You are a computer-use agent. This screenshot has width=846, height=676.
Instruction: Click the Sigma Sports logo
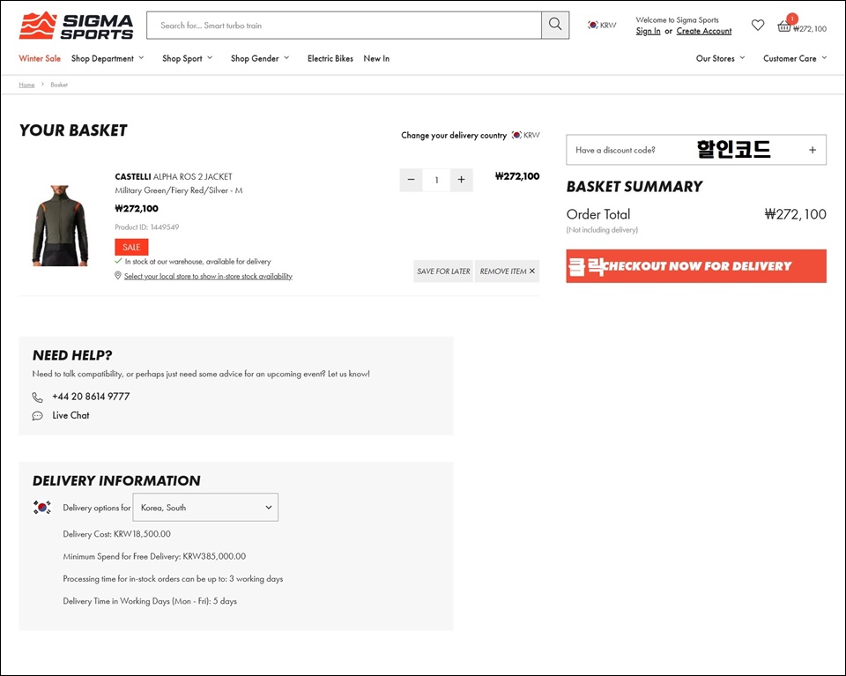click(76, 26)
